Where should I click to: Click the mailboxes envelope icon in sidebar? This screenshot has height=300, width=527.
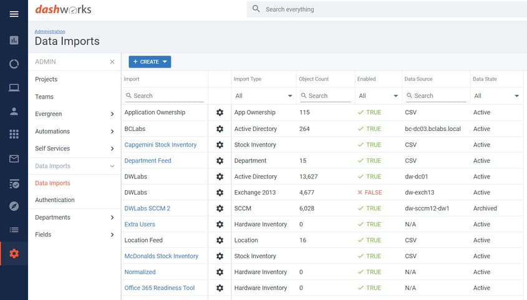pos(14,159)
